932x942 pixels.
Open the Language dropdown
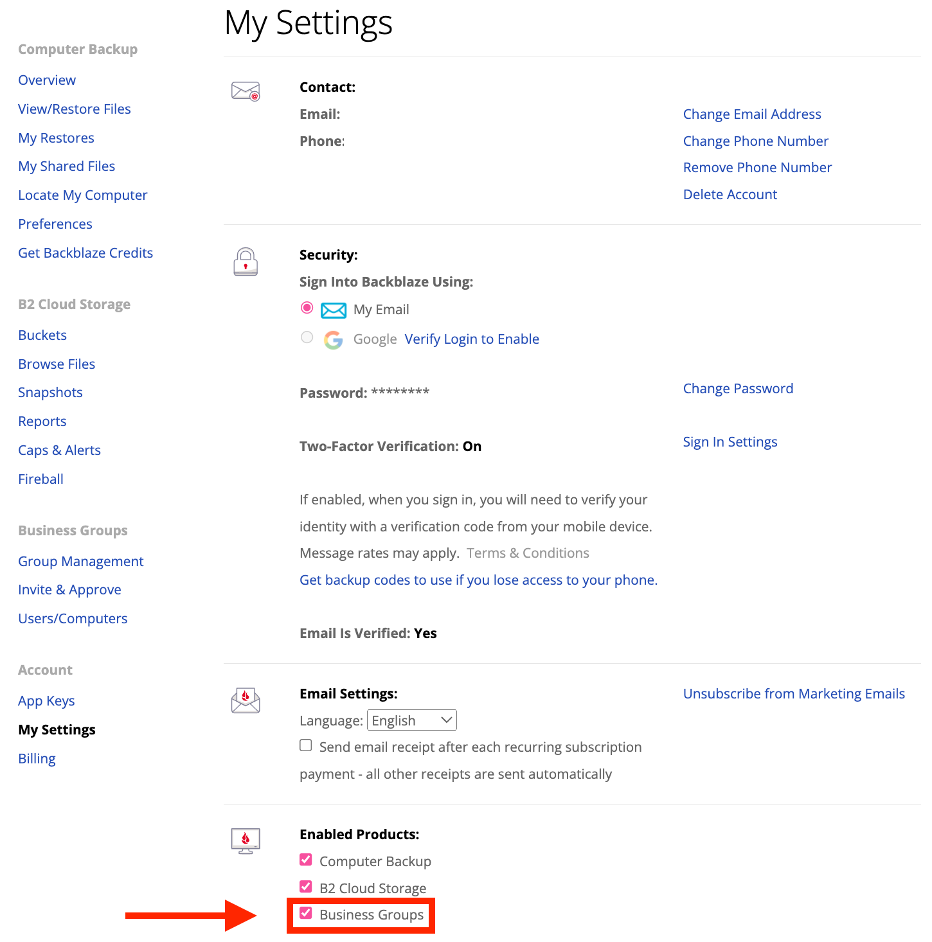(x=412, y=720)
